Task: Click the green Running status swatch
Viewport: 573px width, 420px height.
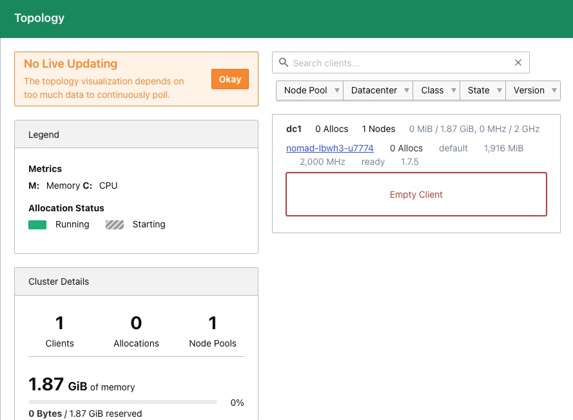Action: (37, 225)
